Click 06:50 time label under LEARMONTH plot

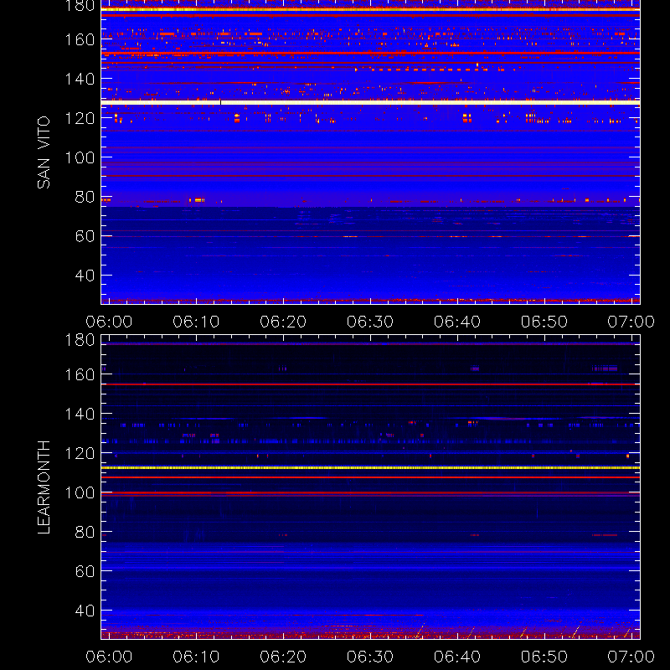544,657
